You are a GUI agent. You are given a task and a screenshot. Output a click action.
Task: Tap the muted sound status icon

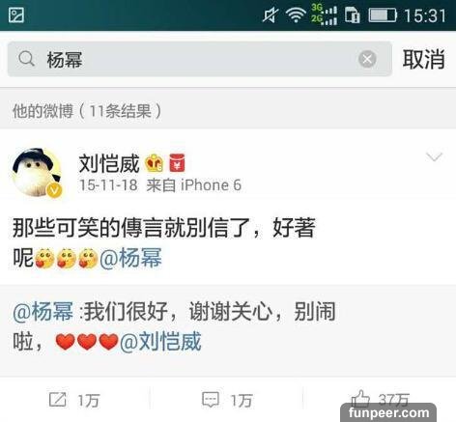271,14
